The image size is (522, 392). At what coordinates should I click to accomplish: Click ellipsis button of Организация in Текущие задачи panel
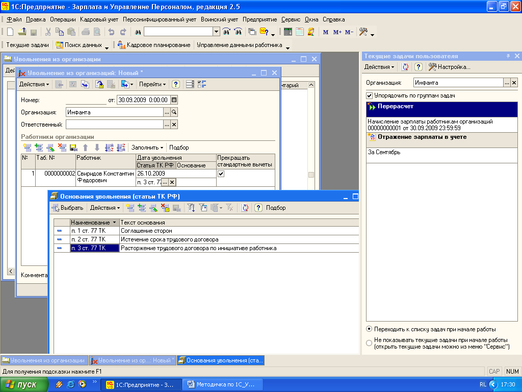tap(507, 83)
